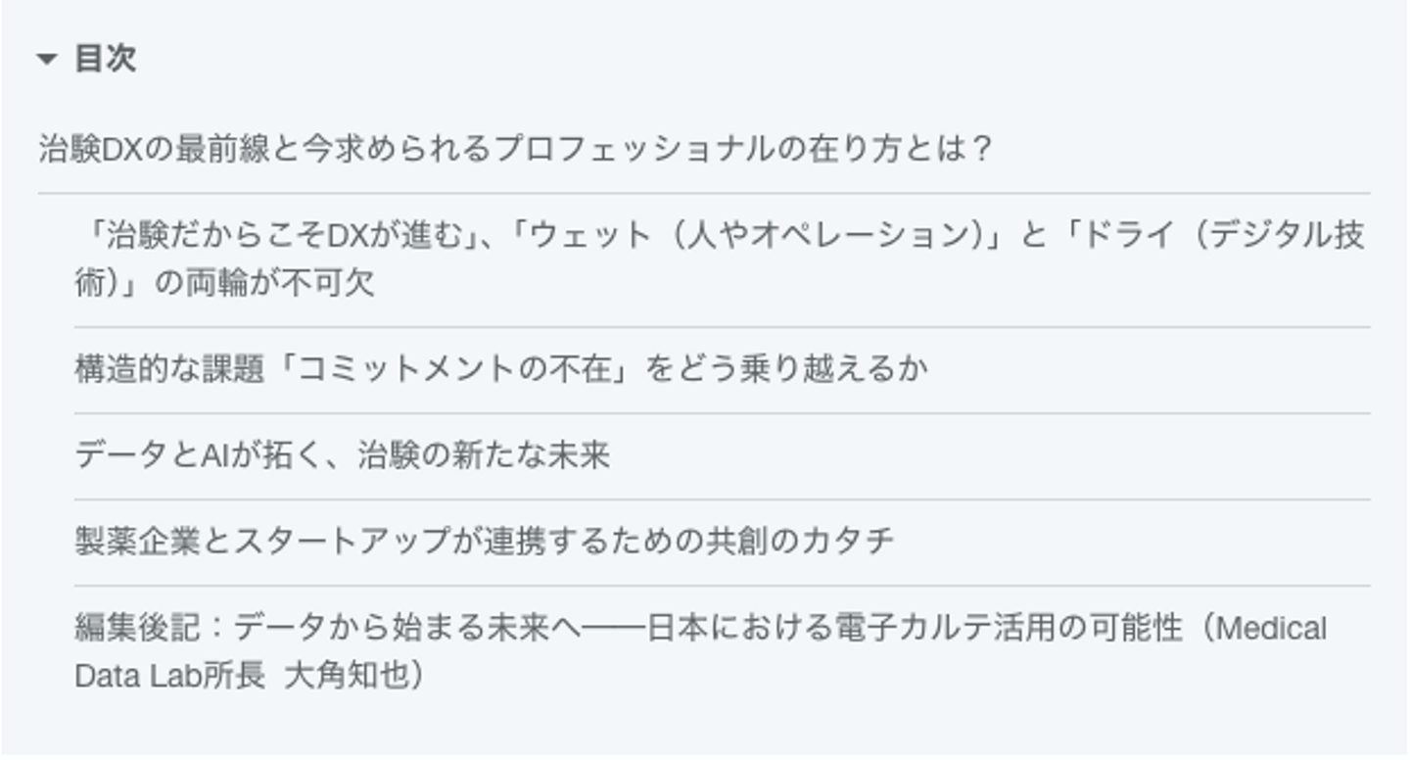This screenshot has height=760, width=1410.
Task: Go to データとAIが拓く section
Action: pyautogui.click(x=342, y=455)
